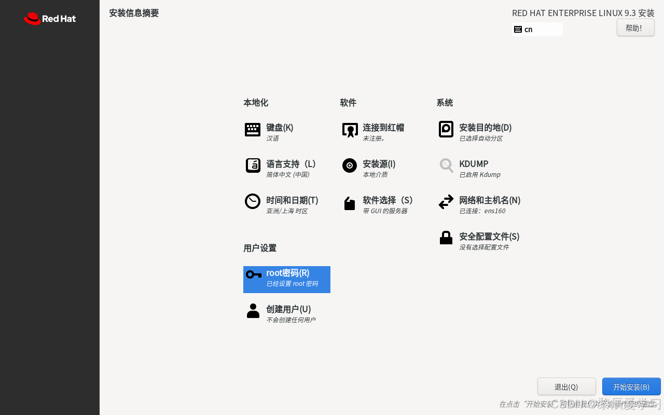Click the 已启用 Kdump status text

tap(480, 175)
